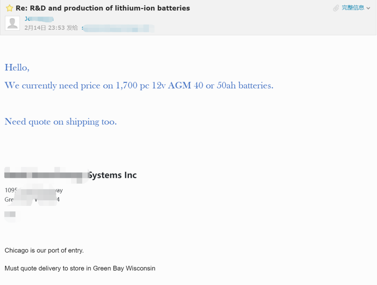Open the sender's avatar picture
Screen dimensions: 377x285
(12, 23)
